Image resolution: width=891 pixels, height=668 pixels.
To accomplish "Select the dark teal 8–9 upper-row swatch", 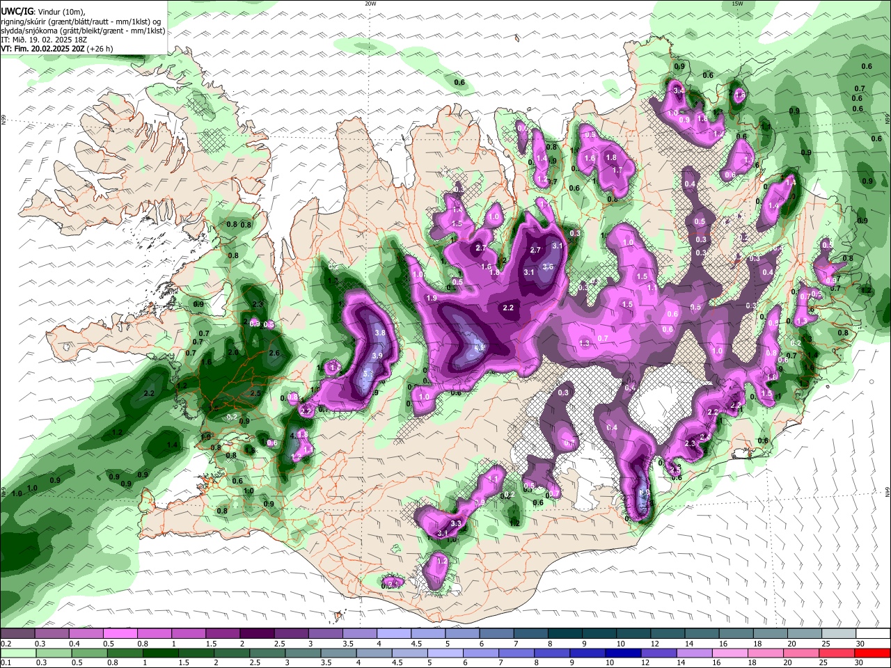I will tap(565, 634).
